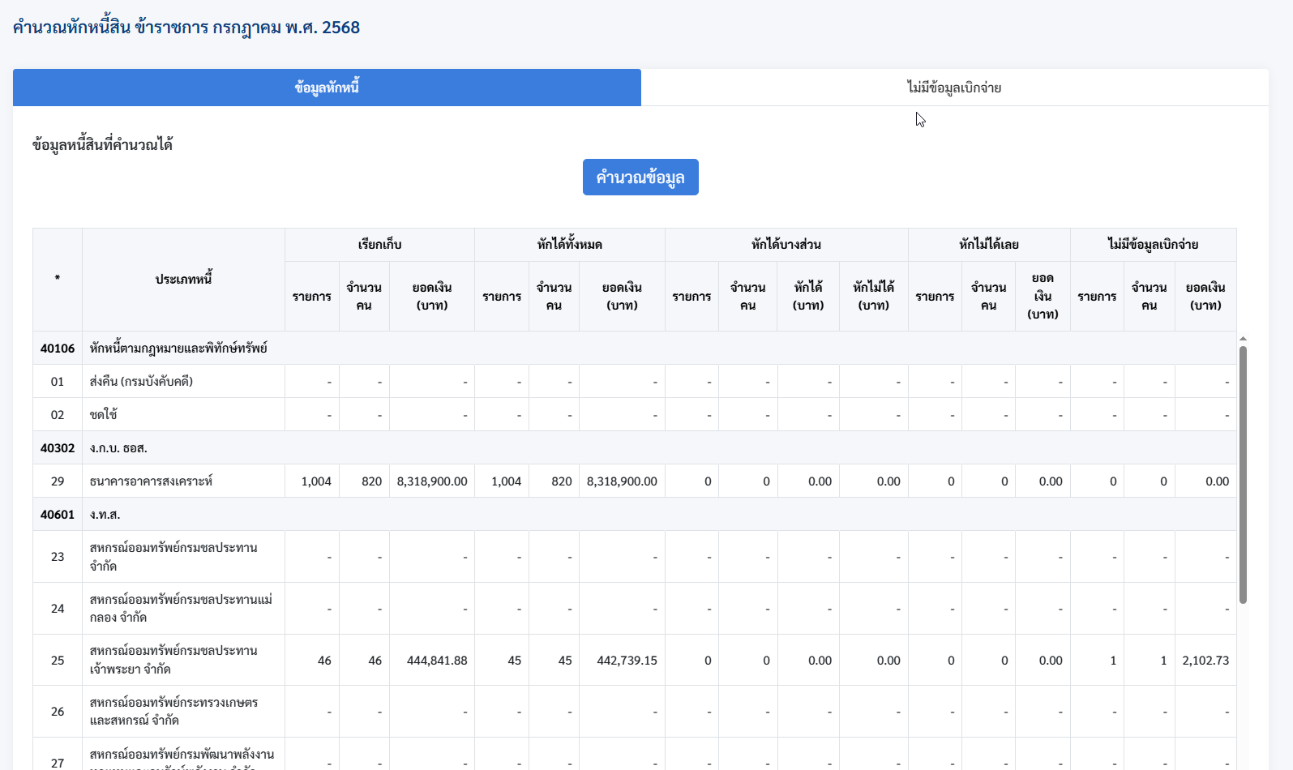
Task: Click the page title คำนวณหักหนี้สิน ข้าราชการ
Action: [x=186, y=28]
